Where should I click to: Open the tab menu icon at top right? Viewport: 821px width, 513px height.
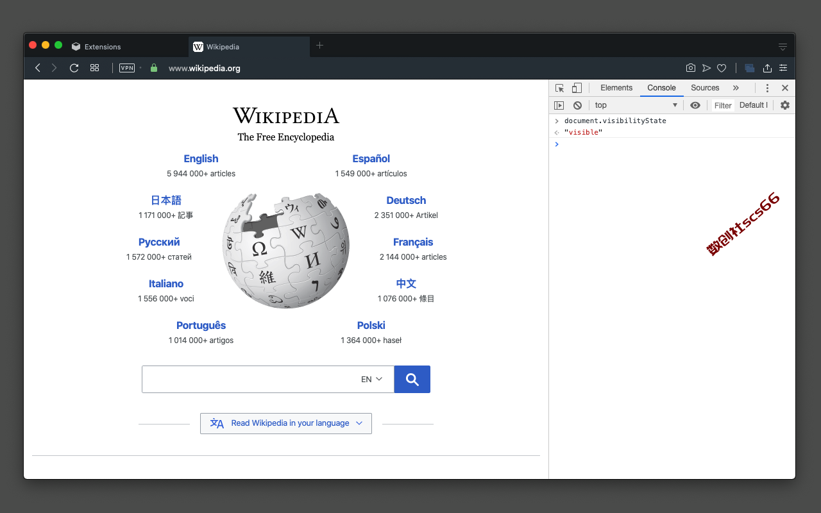pos(783,47)
